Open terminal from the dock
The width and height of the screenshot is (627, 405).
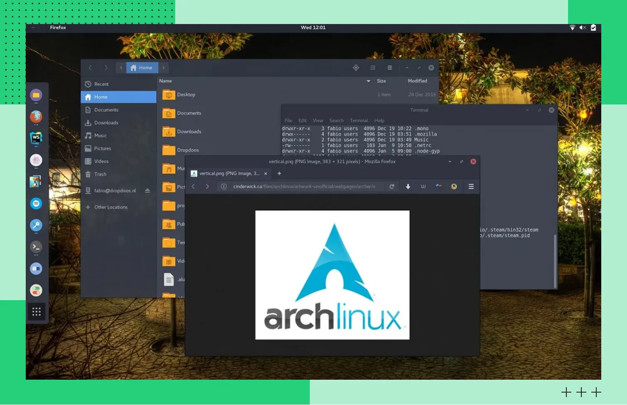coord(36,247)
